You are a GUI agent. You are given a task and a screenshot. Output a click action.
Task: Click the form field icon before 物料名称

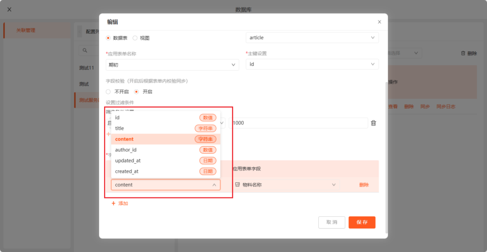pyautogui.click(x=238, y=185)
